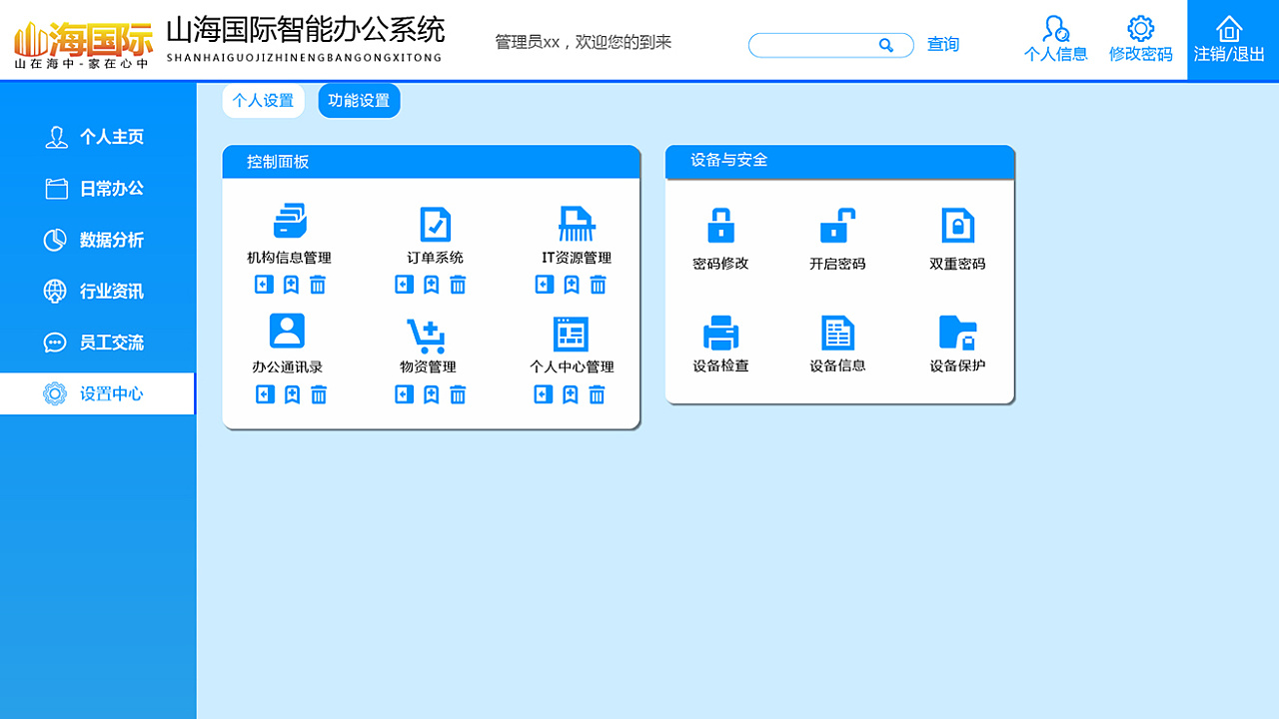Viewport: 1279px width, 719px height.
Task: Click import icon under IT资源管理
Action: (544, 286)
